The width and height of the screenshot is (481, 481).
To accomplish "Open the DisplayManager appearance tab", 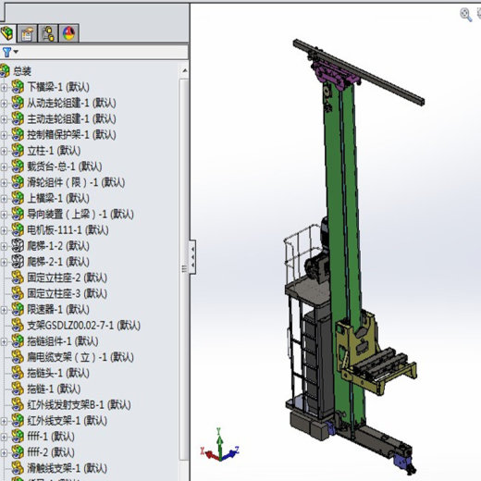I will (68, 33).
